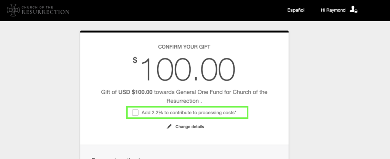
Task: Click the gray payment section below the card
Action: coord(184,152)
